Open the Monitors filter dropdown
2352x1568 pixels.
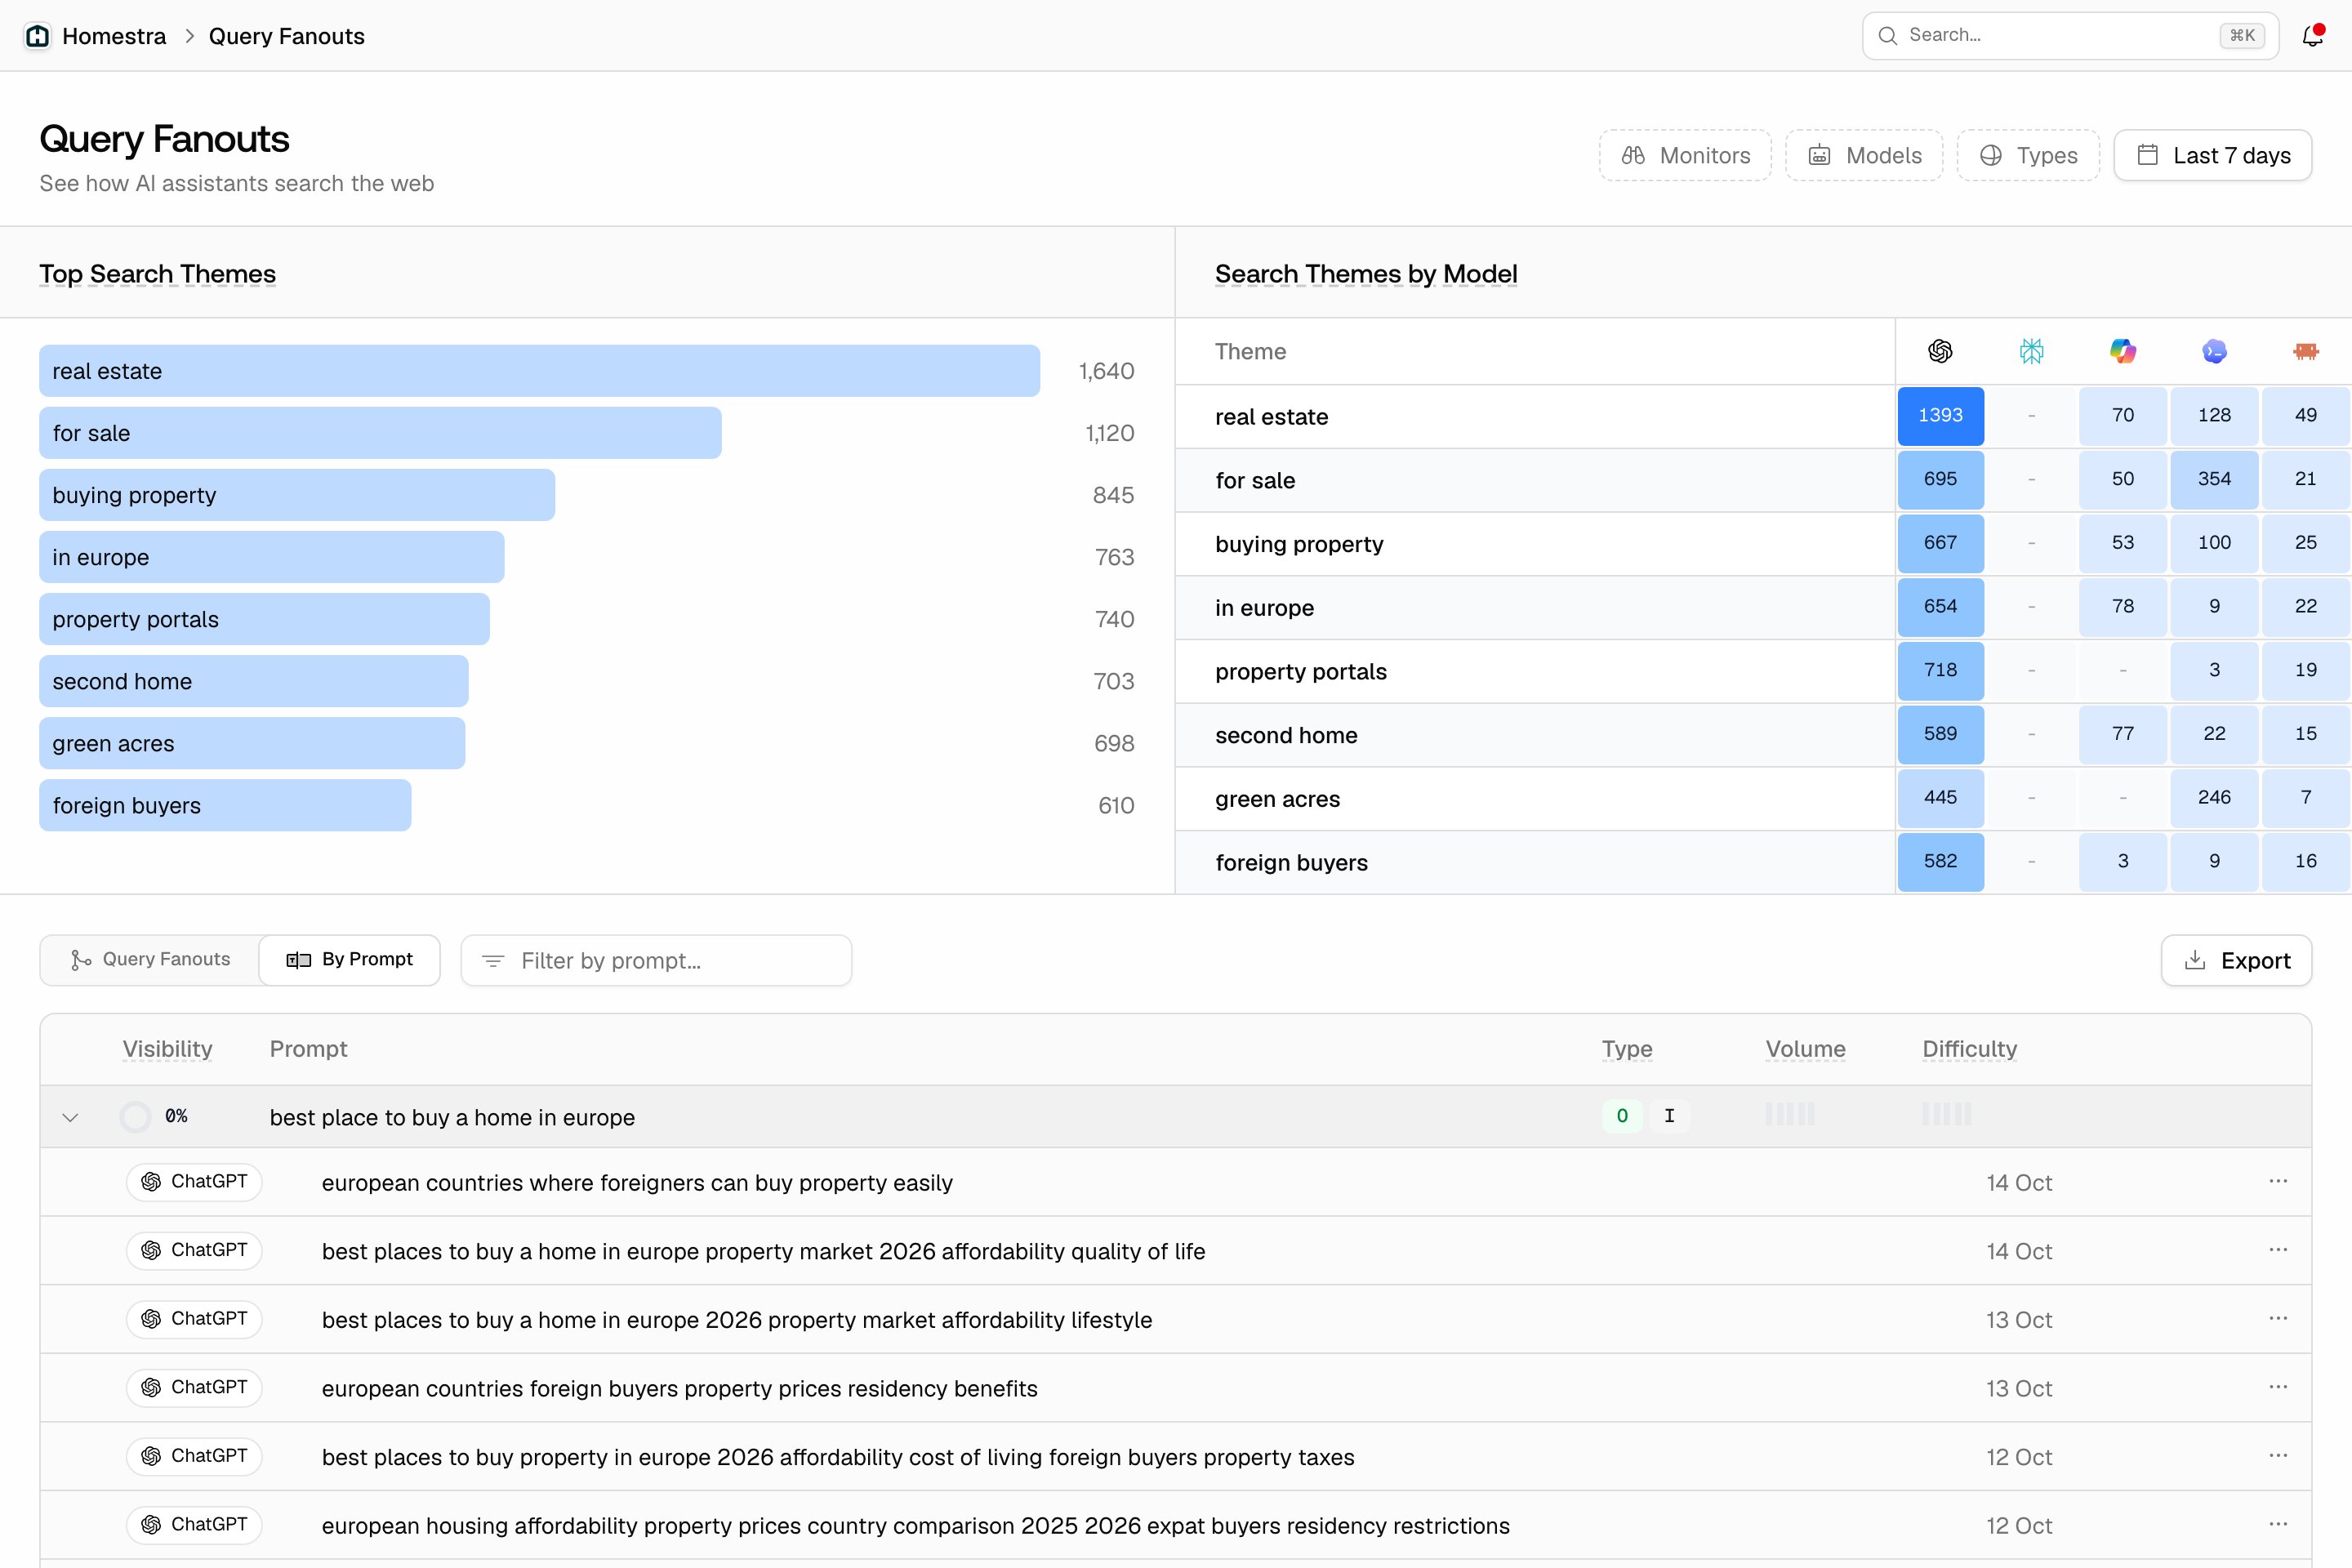point(1685,155)
